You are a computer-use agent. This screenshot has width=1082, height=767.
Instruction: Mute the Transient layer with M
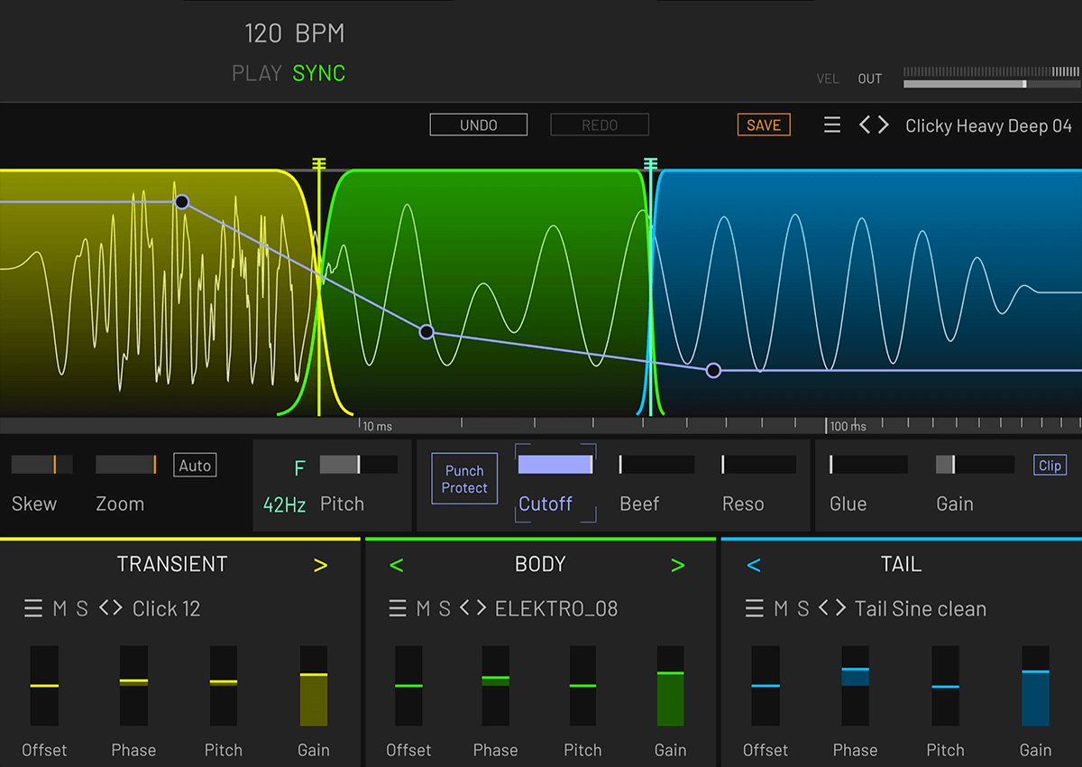(60, 609)
